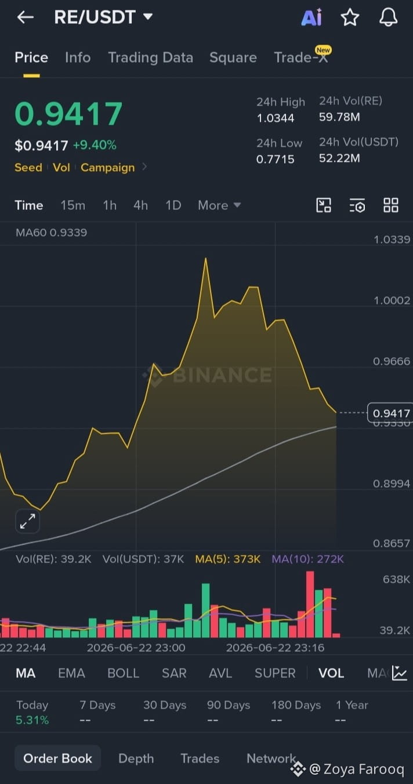Tap the MA(10): 272K volume label
413x784 pixels.
click(308, 559)
